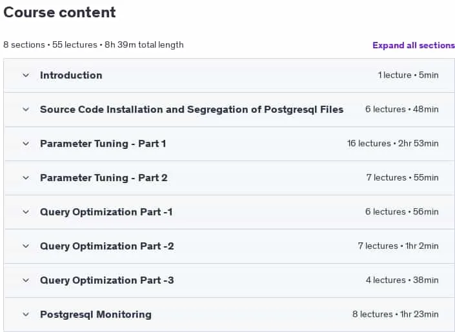Select Source Code Installation and Segregation title
Image resolution: width=455 pixels, height=332 pixels.
[x=192, y=110]
